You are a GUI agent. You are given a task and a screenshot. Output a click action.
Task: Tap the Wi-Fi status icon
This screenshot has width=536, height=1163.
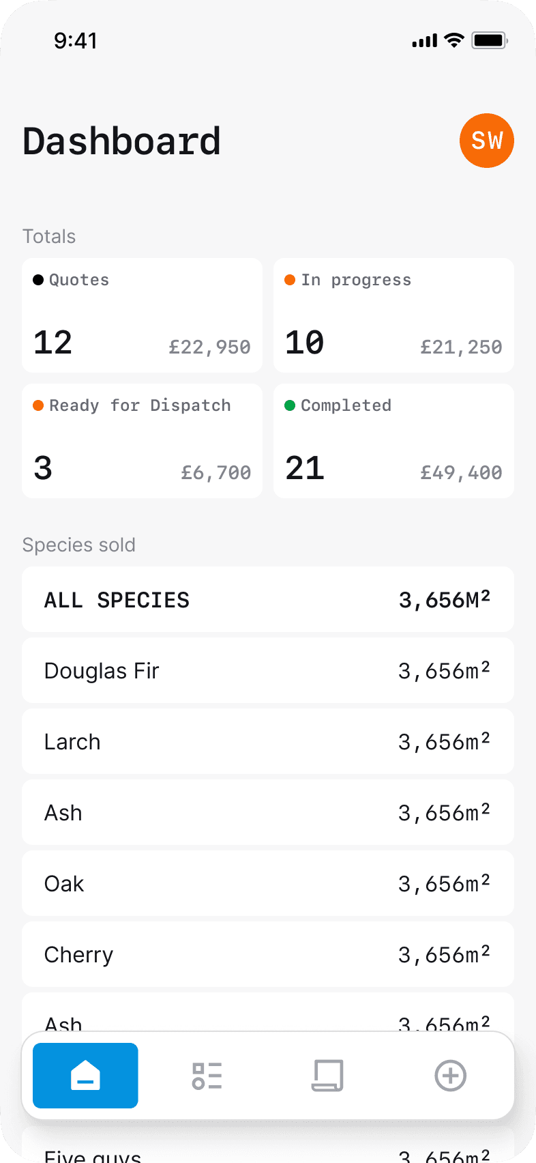[453, 40]
